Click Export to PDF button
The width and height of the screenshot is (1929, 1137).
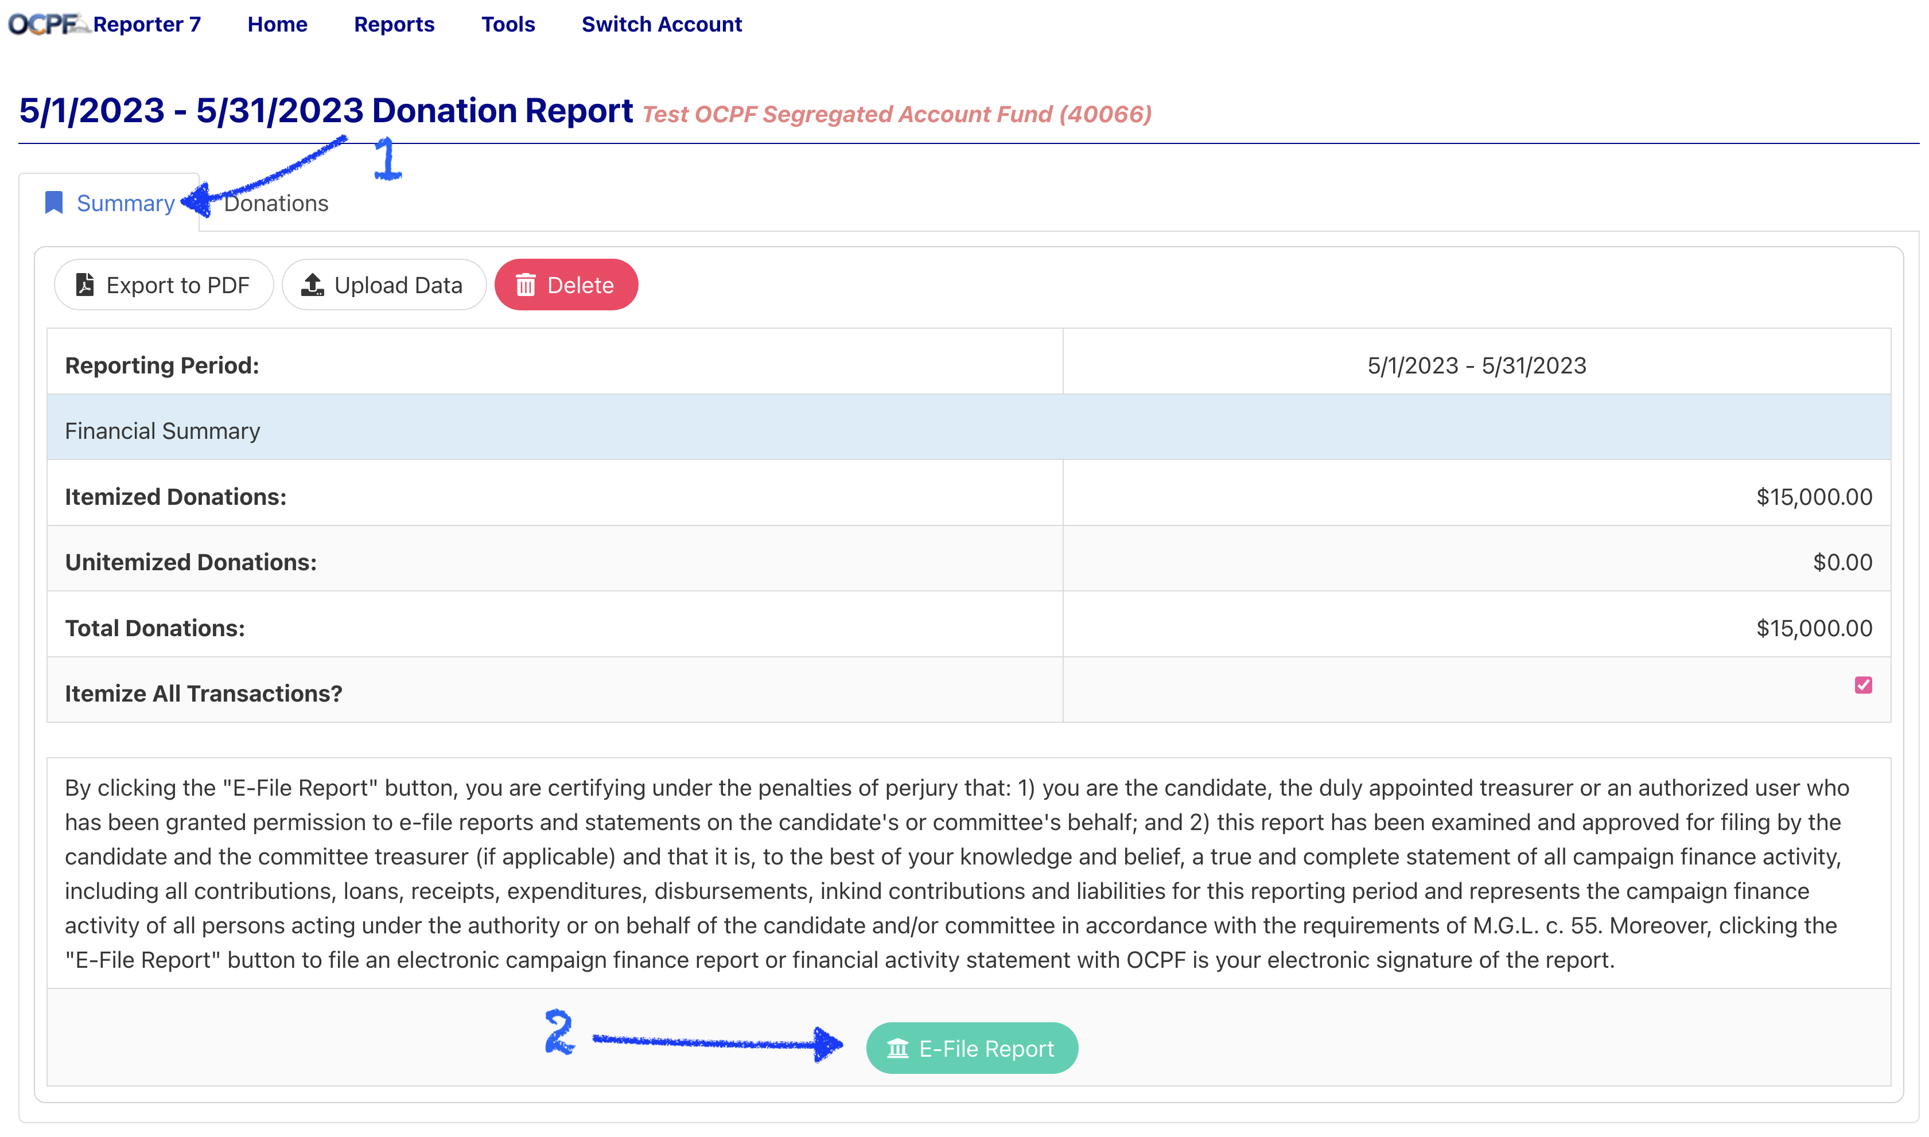click(163, 285)
